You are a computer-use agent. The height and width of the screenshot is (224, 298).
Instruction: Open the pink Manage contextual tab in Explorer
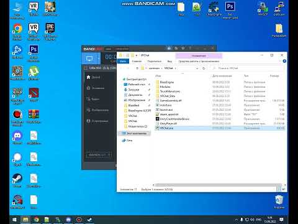(x=199, y=55)
